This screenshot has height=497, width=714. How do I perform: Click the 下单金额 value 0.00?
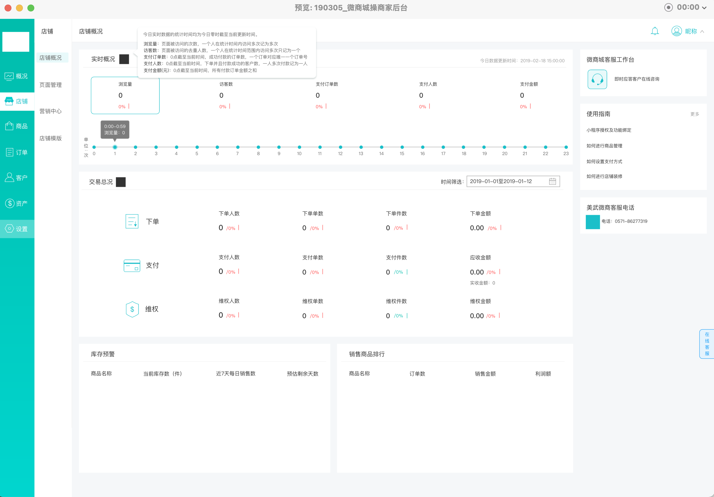477,228
